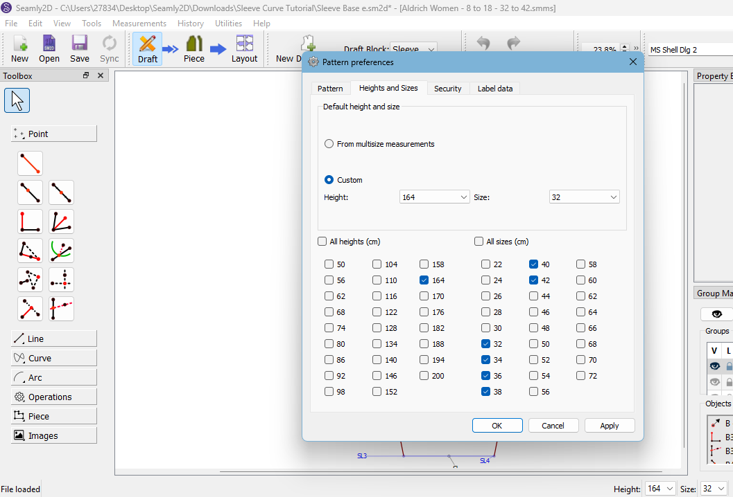Click the Group Manager eye icon button
Viewport: 733px width, 497px height.
coord(716,314)
